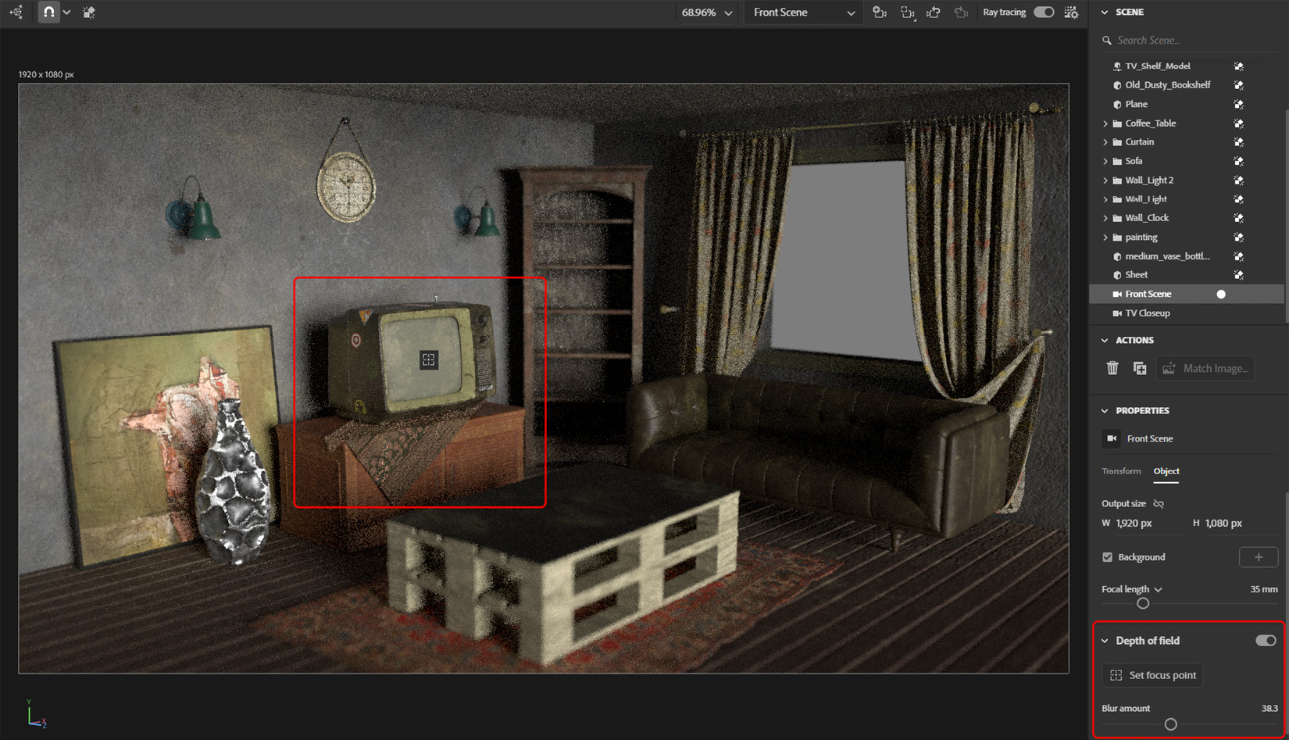Collapse the ACTIONS section

[1105, 341]
